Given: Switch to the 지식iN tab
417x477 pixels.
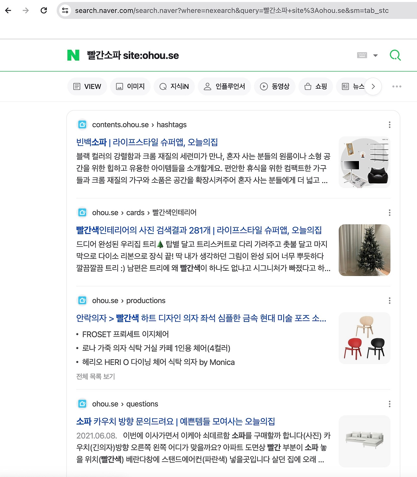Looking at the screenshot, I should pos(174,86).
